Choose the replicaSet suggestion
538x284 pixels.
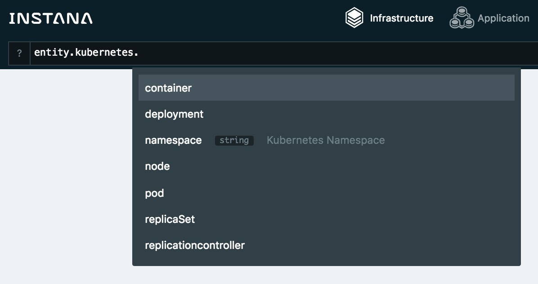326,219
